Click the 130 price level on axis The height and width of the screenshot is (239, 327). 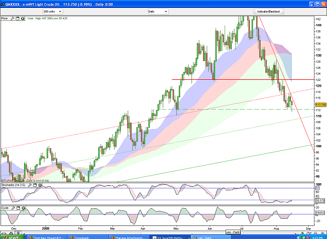319,55
